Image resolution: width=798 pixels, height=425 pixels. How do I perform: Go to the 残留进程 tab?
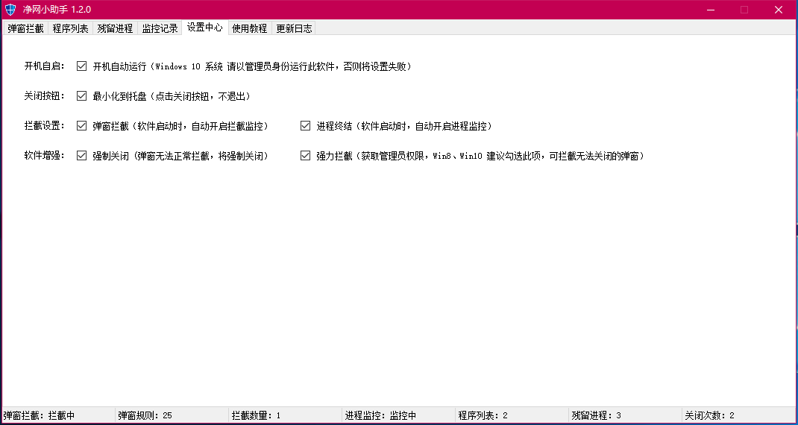[x=115, y=28]
